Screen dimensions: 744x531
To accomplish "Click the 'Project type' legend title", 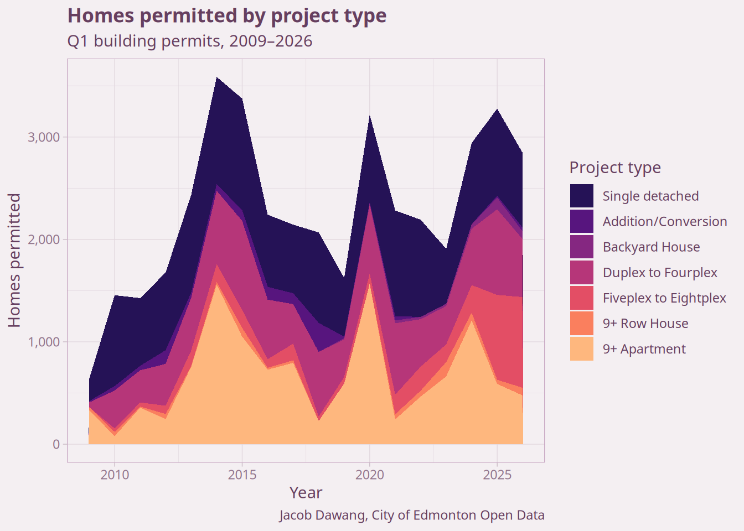I will click(615, 167).
